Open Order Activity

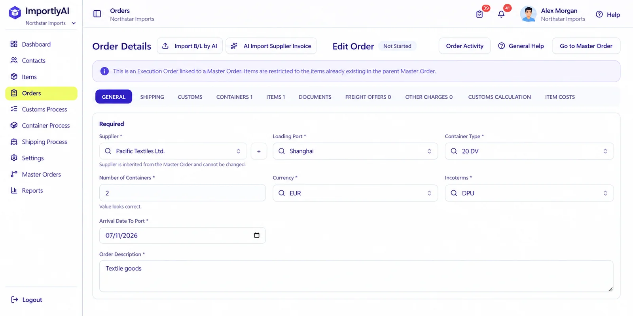pos(464,46)
